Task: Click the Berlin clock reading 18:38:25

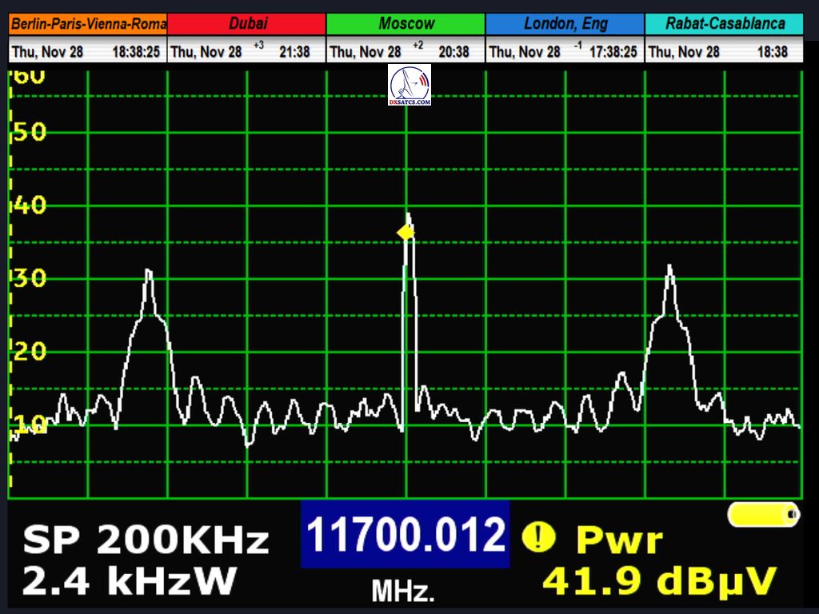Action: (136, 52)
